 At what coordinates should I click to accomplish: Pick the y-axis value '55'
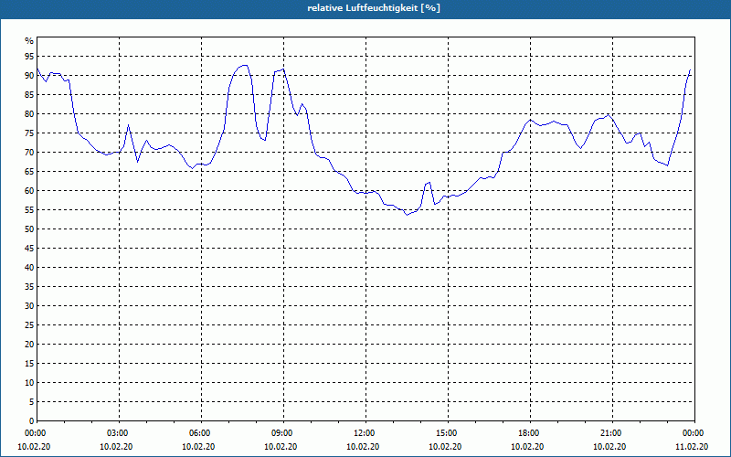coord(29,210)
